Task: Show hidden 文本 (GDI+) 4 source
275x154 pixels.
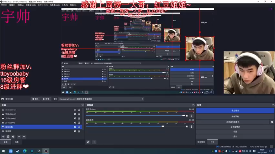Action: [75, 110]
